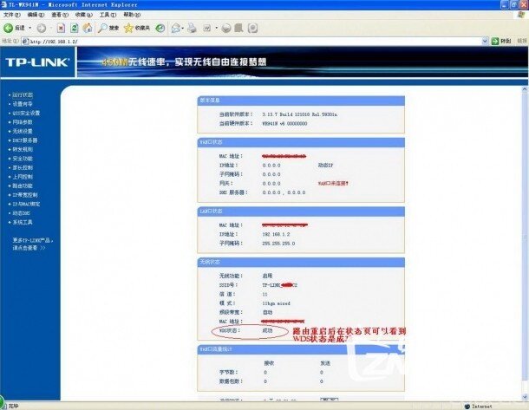Open the Search (搜索) magnifier button

tap(108, 28)
